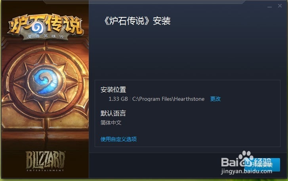This screenshot has height=181, width=288.
Task: Click the ENTERTAINMENT text under Blizzard
Action: 45,170
